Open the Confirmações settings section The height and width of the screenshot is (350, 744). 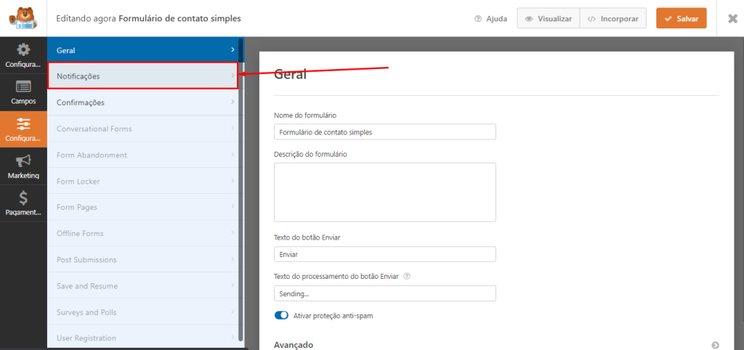(x=145, y=102)
